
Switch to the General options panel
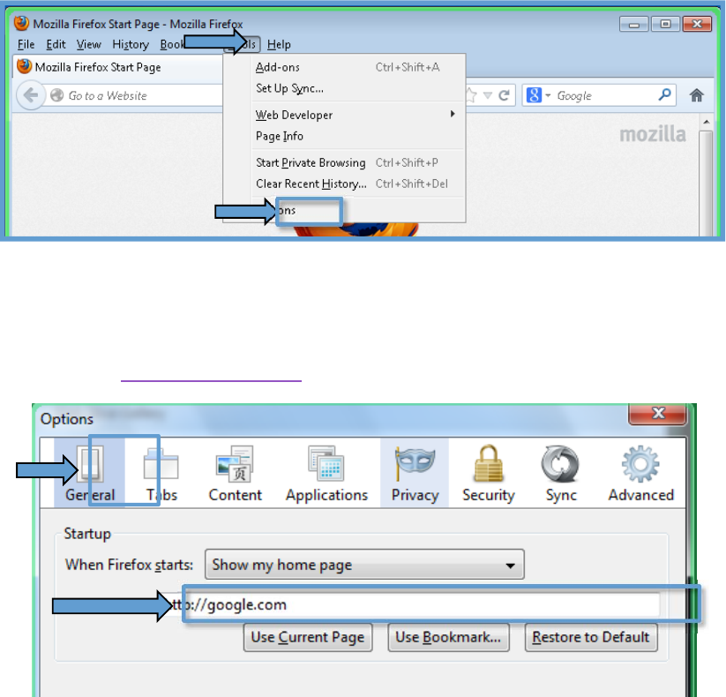click(x=90, y=473)
